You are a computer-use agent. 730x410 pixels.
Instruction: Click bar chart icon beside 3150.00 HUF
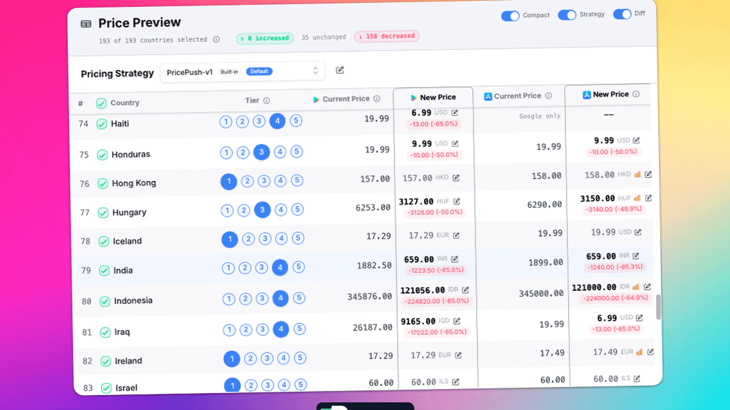coord(637,199)
